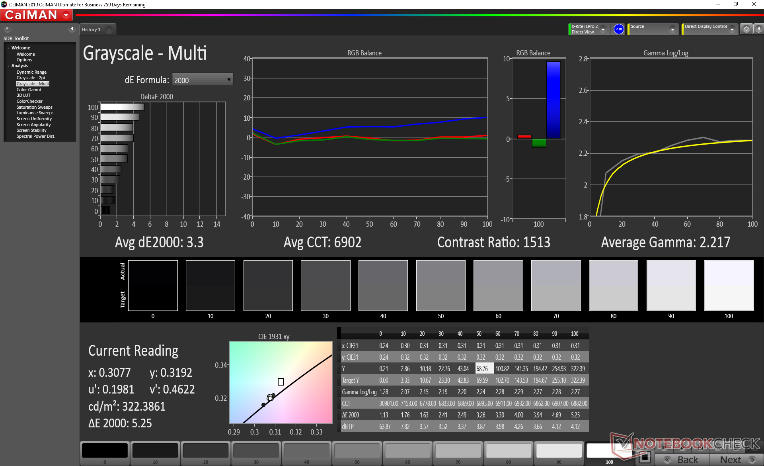
Task: Click the Gamma Log/Log chart
Action: point(671,137)
